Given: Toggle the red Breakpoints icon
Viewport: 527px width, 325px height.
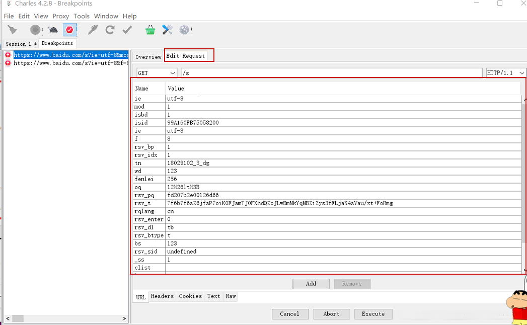Looking at the screenshot, I should pyautogui.click(x=69, y=30).
